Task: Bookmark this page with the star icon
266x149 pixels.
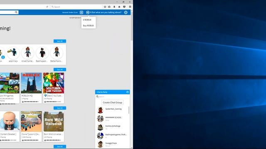Action: (x=105, y=7)
